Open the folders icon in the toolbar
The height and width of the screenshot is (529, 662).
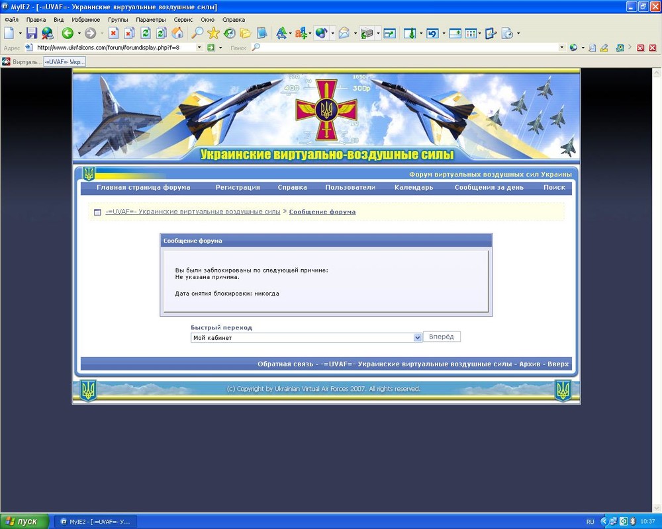pos(246,33)
